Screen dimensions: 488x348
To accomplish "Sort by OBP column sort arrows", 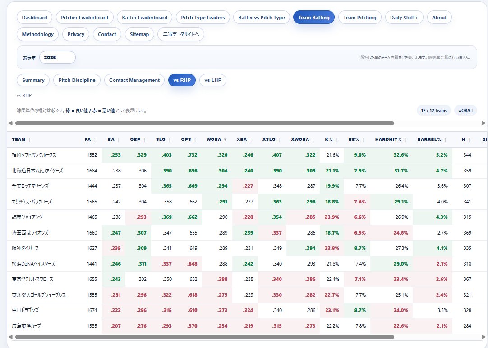I will [144, 140].
